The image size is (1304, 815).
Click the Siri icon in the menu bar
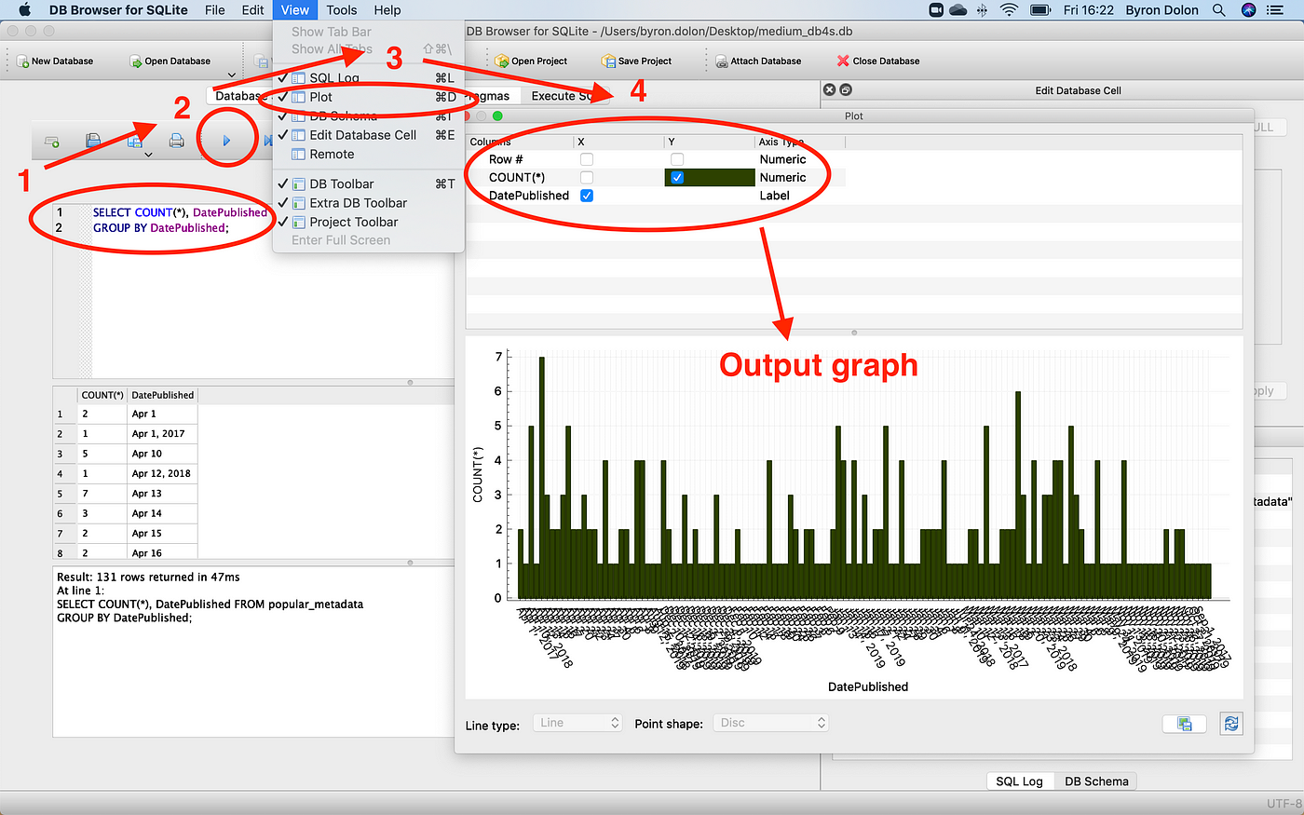click(x=1249, y=10)
